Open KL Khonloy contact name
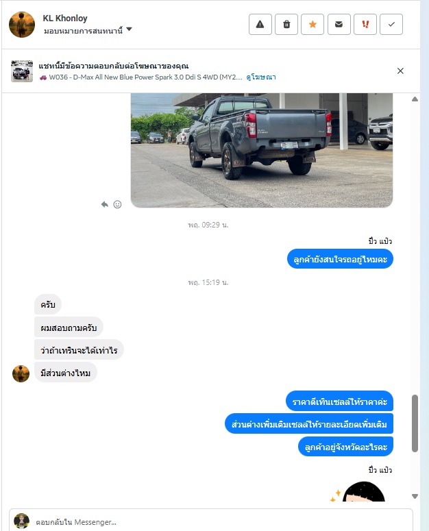 (65, 18)
